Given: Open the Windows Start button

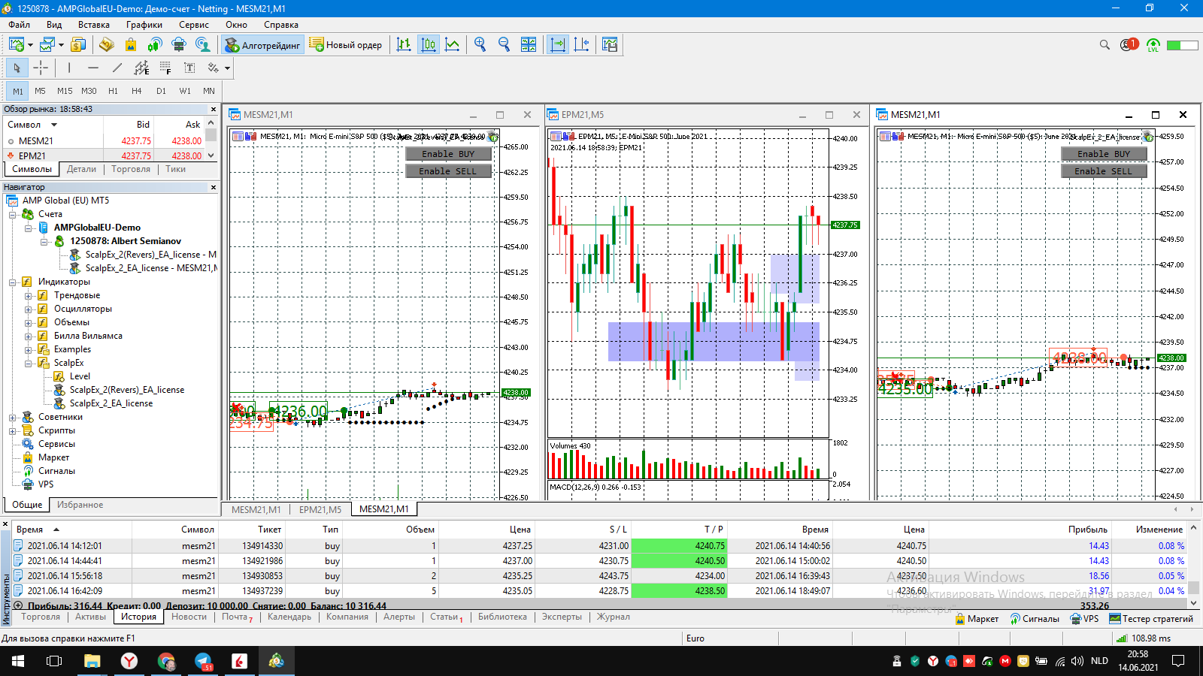Looking at the screenshot, I should [x=18, y=661].
